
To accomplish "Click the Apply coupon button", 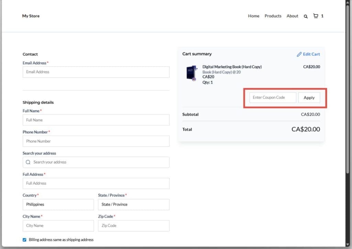I will click(x=309, y=98).
